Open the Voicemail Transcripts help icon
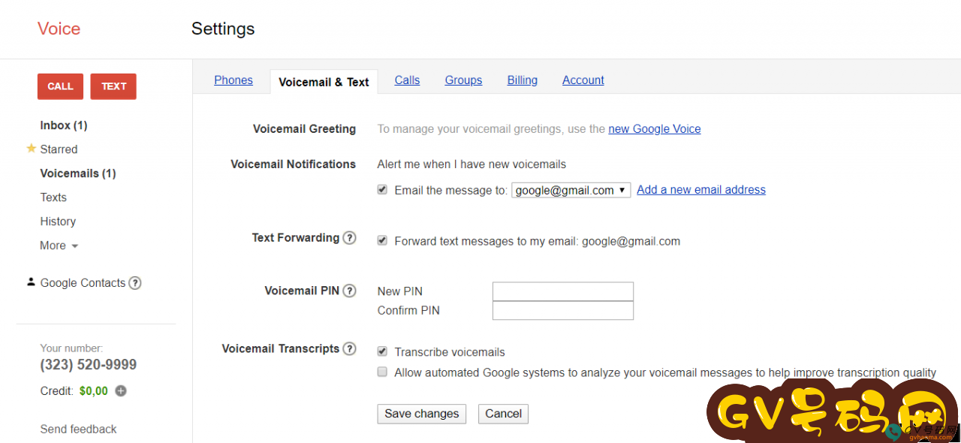This screenshot has height=443, width=961. coord(349,349)
